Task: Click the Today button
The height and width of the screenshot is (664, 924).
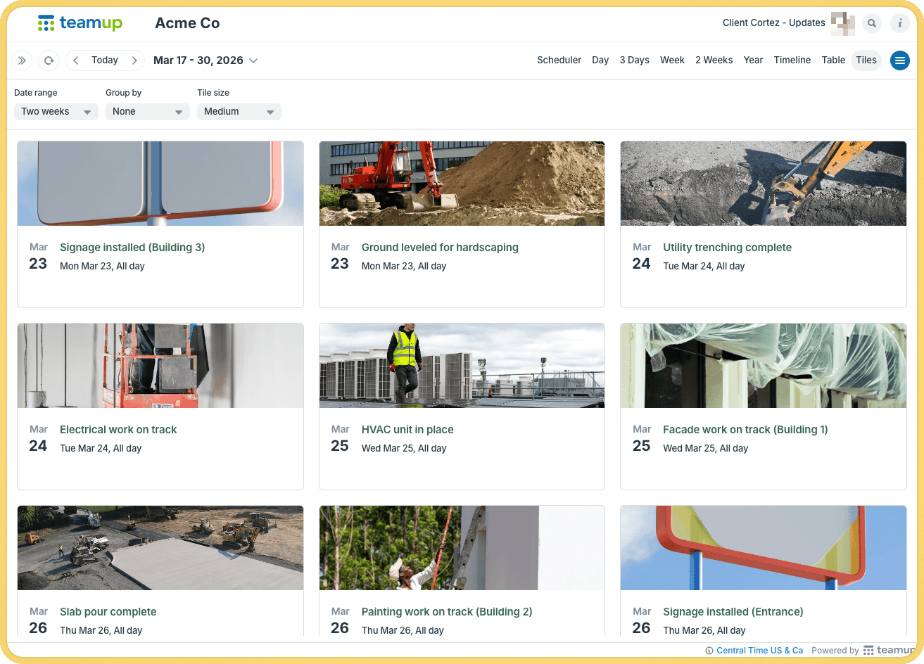Action: coord(105,60)
